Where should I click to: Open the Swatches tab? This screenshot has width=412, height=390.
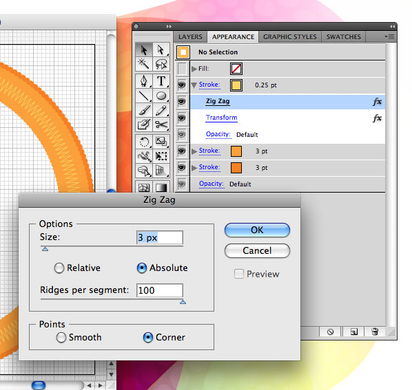coord(343,37)
